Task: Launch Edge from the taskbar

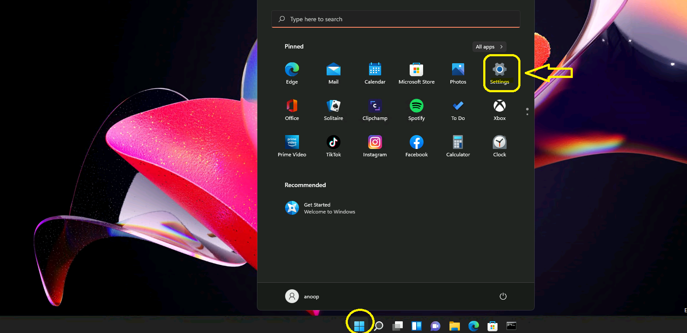Action: pos(474,326)
